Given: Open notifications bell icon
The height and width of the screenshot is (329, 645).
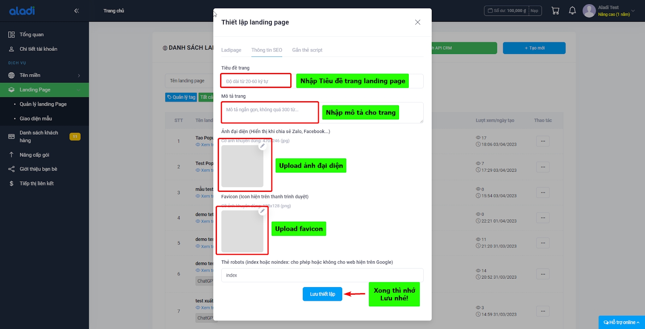Looking at the screenshot, I should [572, 11].
